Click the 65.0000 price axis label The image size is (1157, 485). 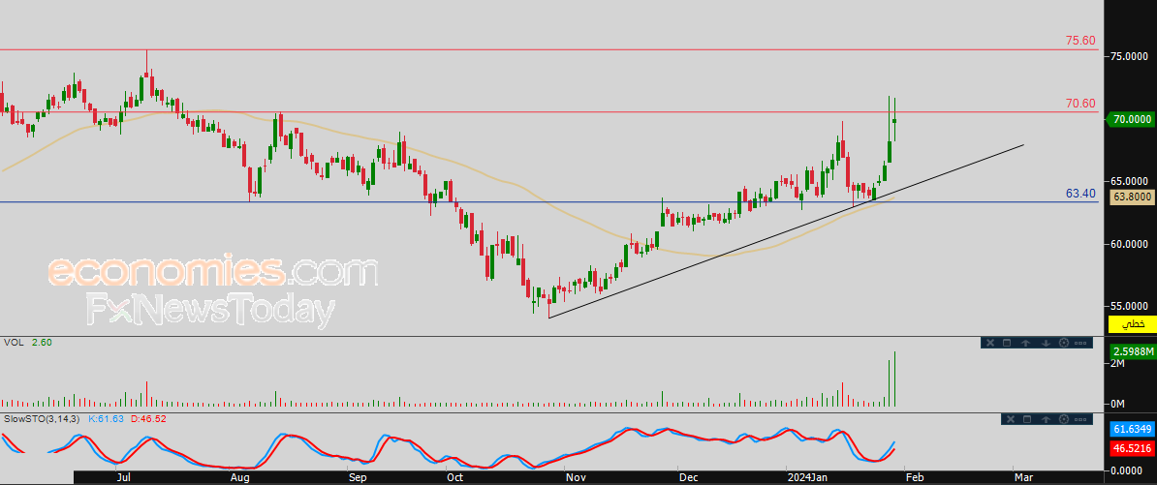click(x=1129, y=181)
